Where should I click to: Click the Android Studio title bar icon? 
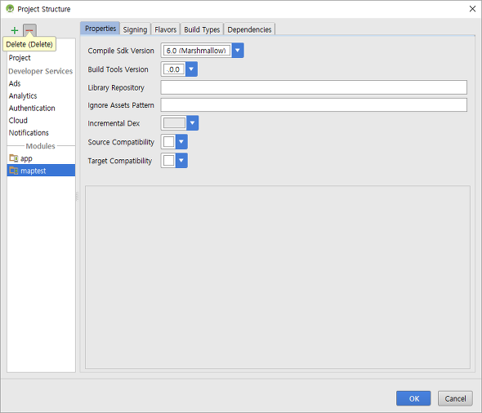coord(10,9)
